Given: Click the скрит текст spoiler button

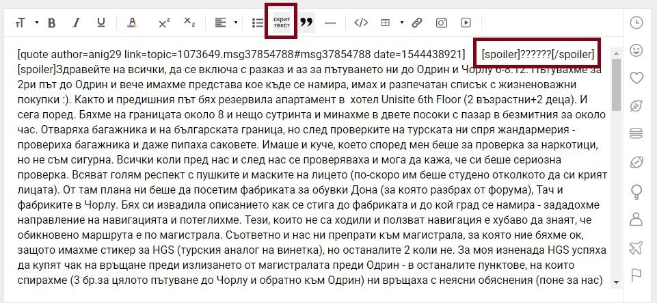Looking at the screenshot, I should pyautogui.click(x=281, y=22).
